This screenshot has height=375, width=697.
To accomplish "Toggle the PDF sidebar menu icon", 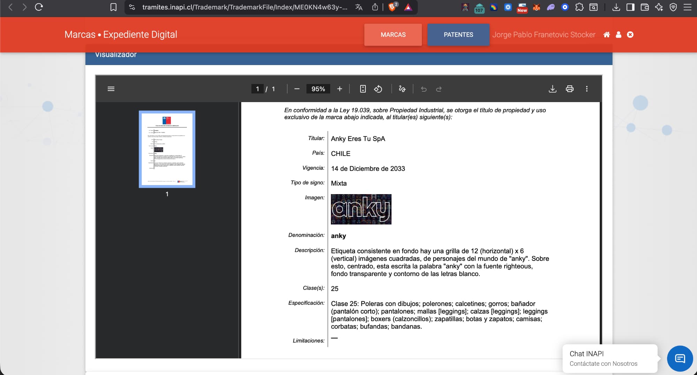I will 111,89.
